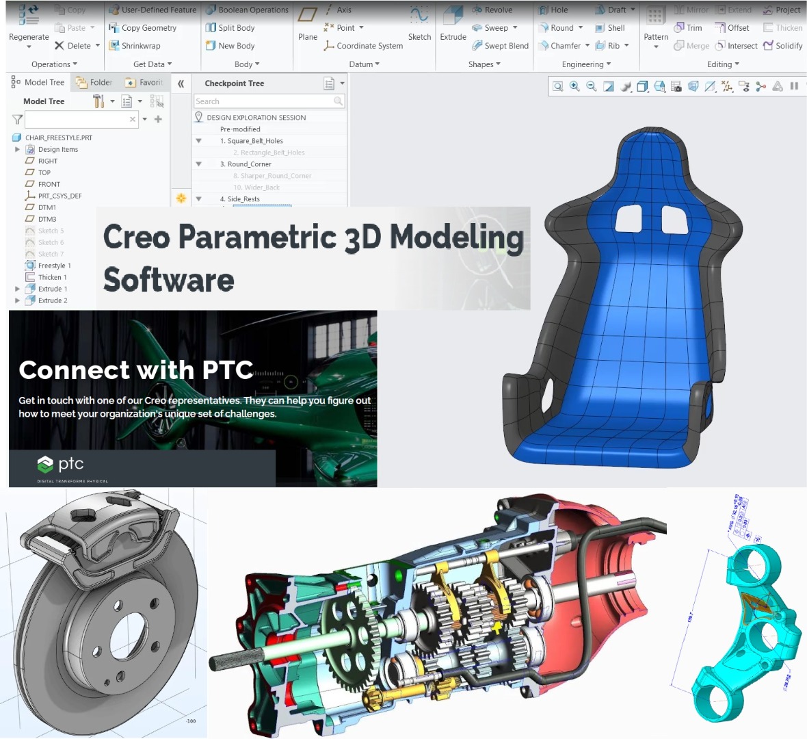
Task: Toggle the annotation display
Action: click(743, 86)
